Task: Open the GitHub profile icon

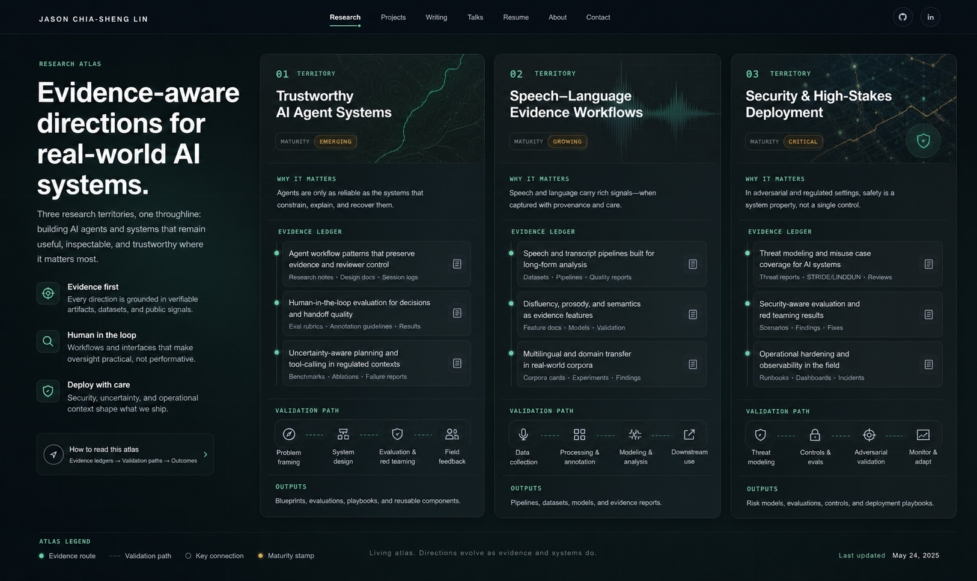Action: click(902, 17)
